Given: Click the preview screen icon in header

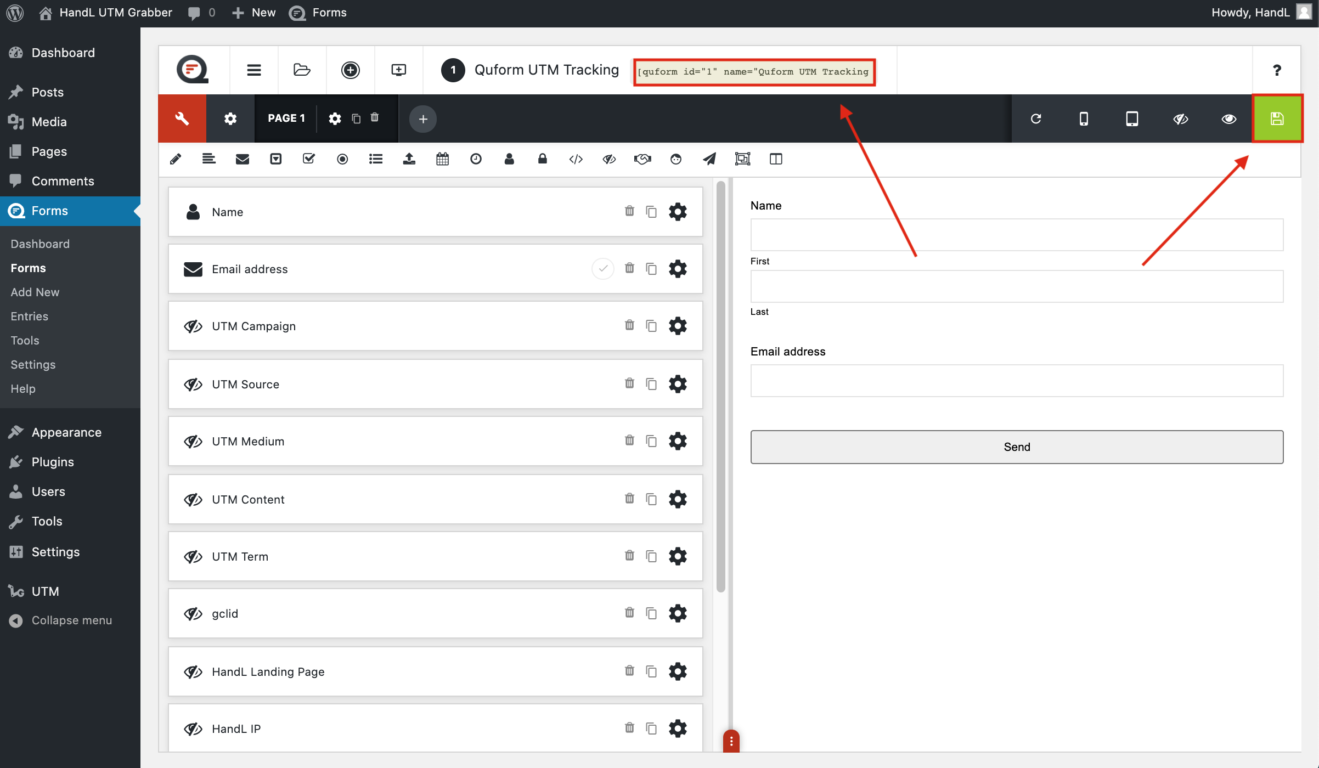Looking at the screenshot, I should [398, 70].
